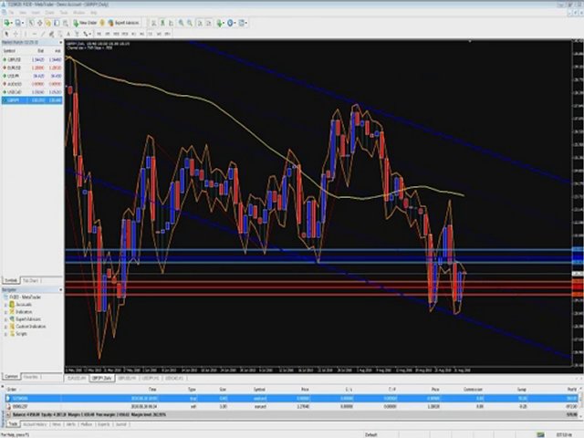Toggle the Expert Advisors button
The image size is (584, 438).
[123, 23]
